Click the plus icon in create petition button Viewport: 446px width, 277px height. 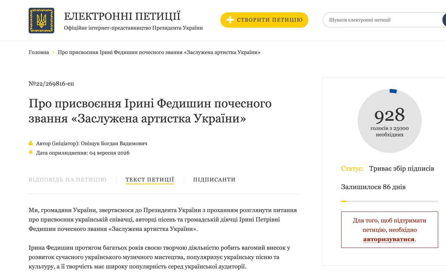tap(230, 20)
